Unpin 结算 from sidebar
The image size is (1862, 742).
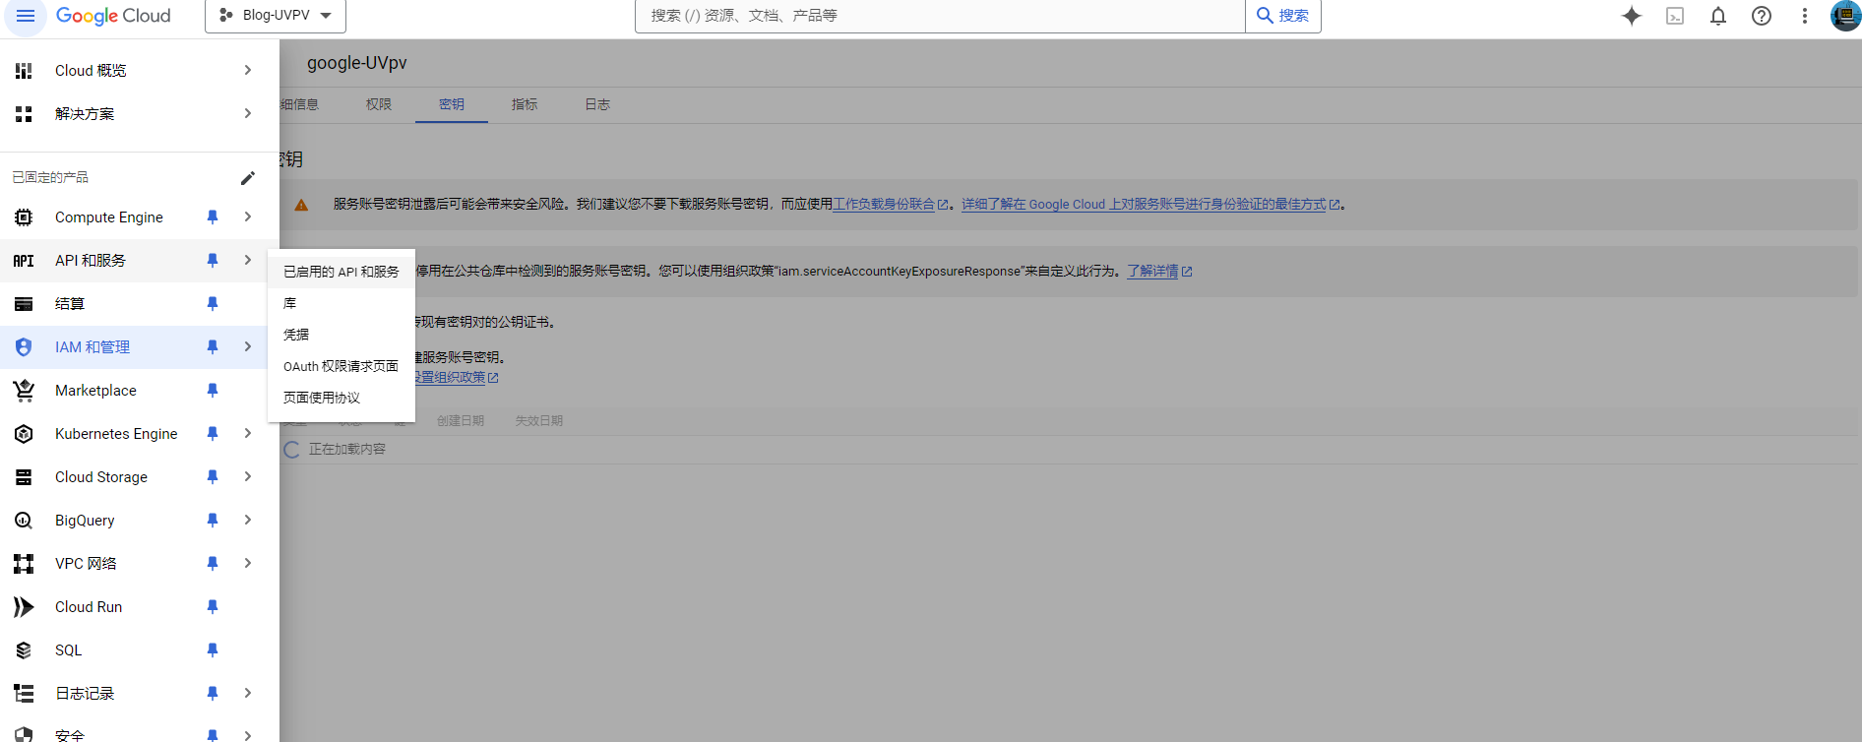tap(213, 304)
